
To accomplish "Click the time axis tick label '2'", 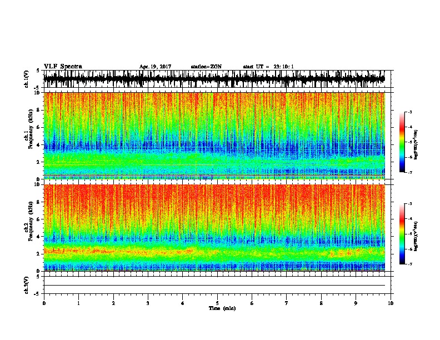I will [113, 303].
